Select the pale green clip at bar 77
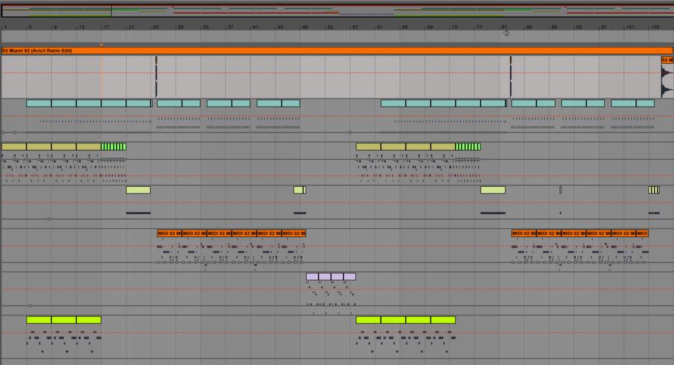Image resolution: width=674 pixels, height=365 pixels. click(493, 190)
